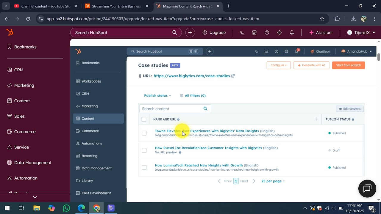The width and height of the screenshot is (381, 214).
Task: Open Sales in the outer sidebar
Action: (19, 116)
